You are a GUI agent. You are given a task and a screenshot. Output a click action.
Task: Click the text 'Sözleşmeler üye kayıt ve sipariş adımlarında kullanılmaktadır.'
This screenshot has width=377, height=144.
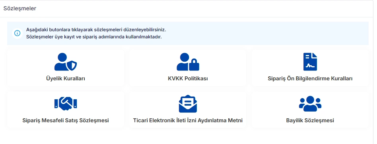tap(94, 37)
